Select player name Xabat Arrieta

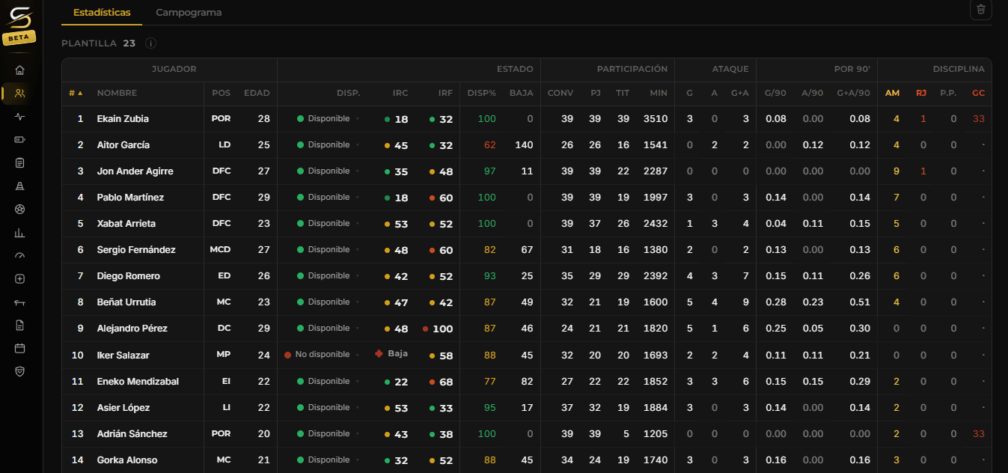tap(126, 224)
